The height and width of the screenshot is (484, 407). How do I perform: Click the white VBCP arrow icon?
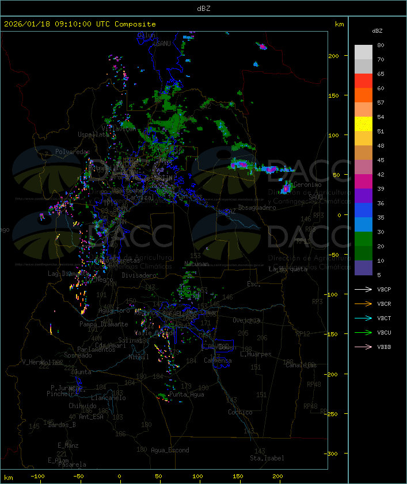click(x=363, y=289)
